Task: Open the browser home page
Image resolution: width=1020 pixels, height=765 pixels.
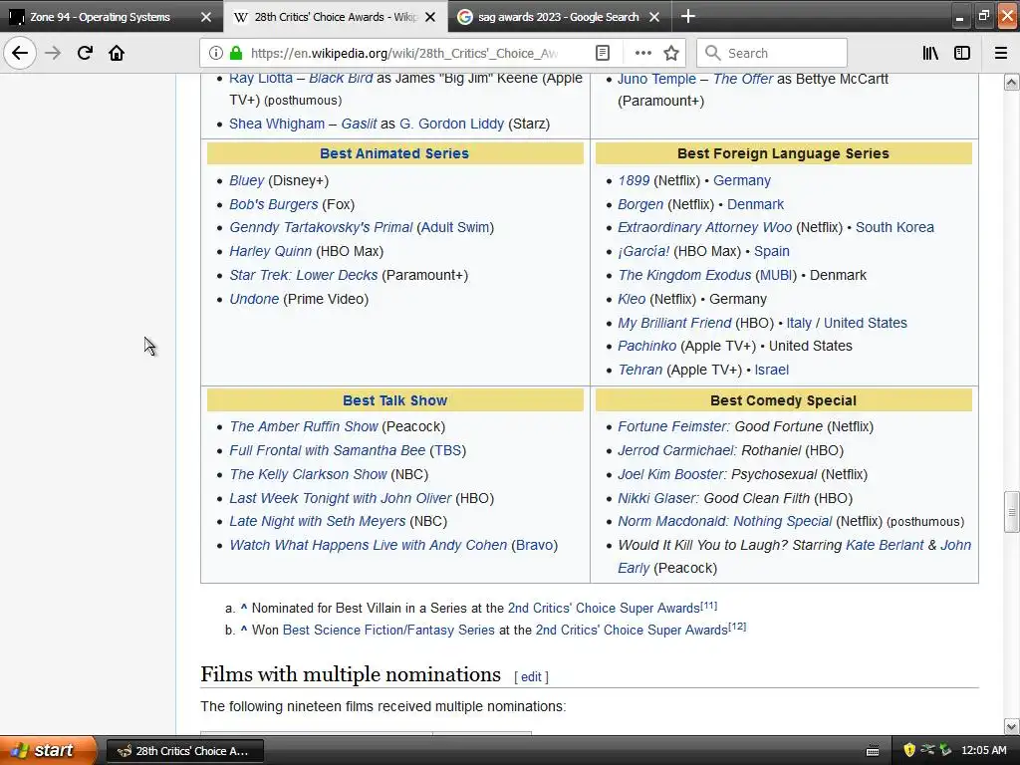Action: [117, 53]
